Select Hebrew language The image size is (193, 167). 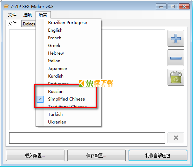68,53
